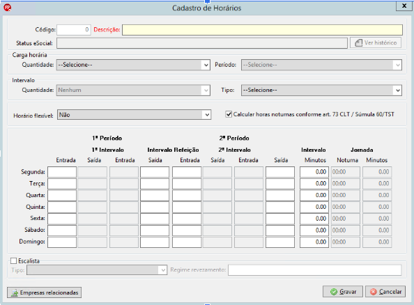Close the Cadastro de Horários window
Screen dimensions: 414x305
tap(404, 6)
